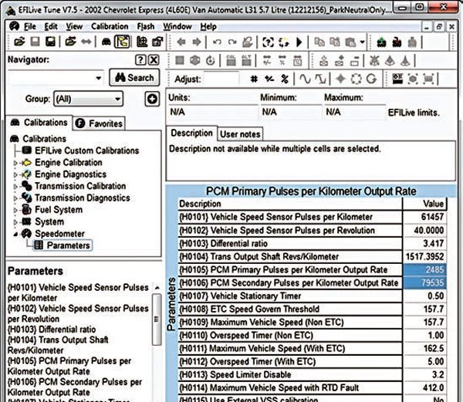
Task: Expand the Fuel System tree node
Action: pos(15,210)
